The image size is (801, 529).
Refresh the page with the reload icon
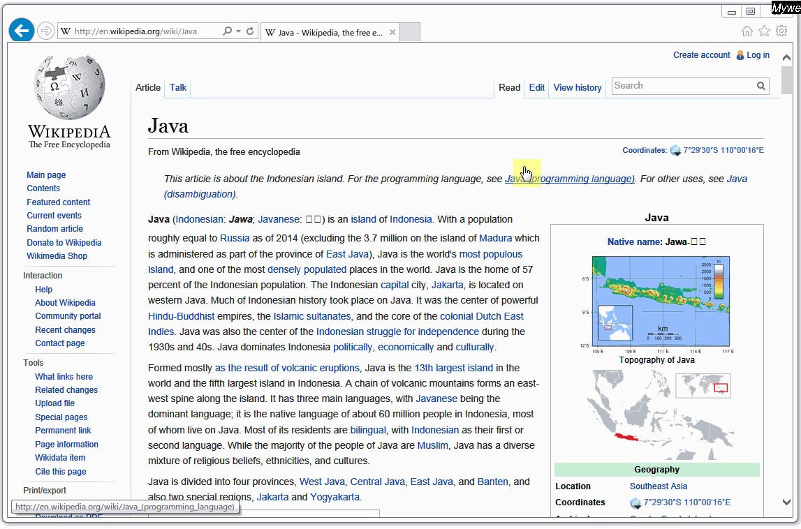click(250, 31)
